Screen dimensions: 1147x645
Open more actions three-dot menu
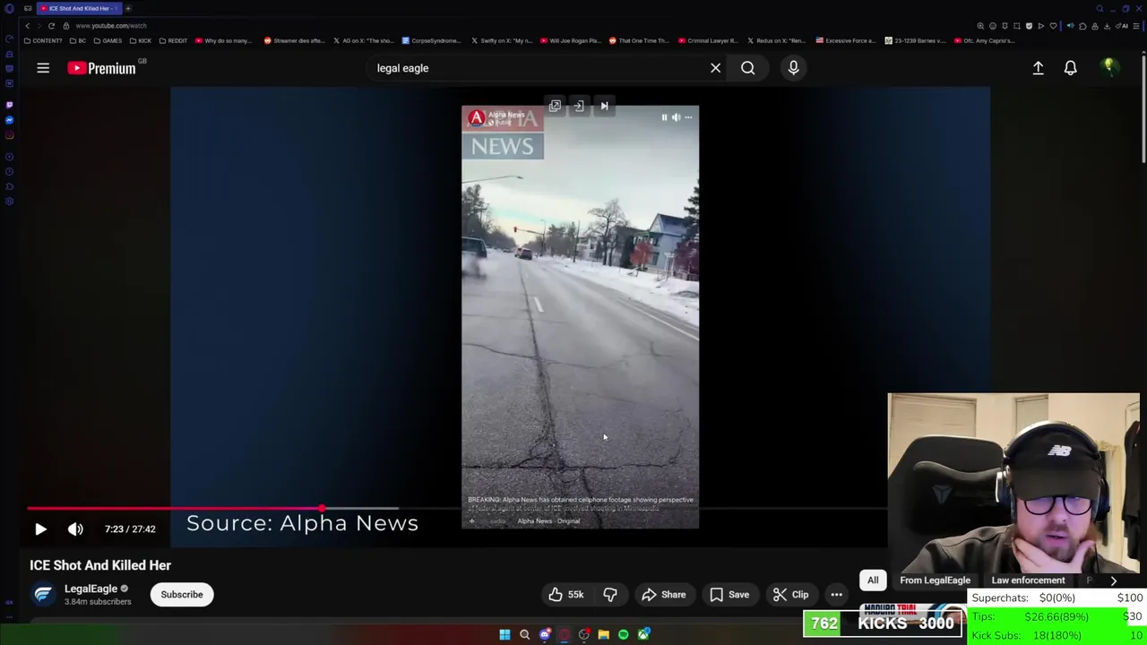(836, 595)
